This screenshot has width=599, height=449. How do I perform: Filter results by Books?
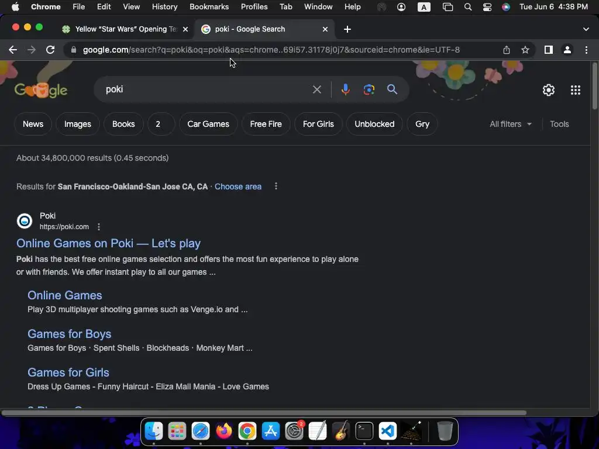[x=123, y=124]
